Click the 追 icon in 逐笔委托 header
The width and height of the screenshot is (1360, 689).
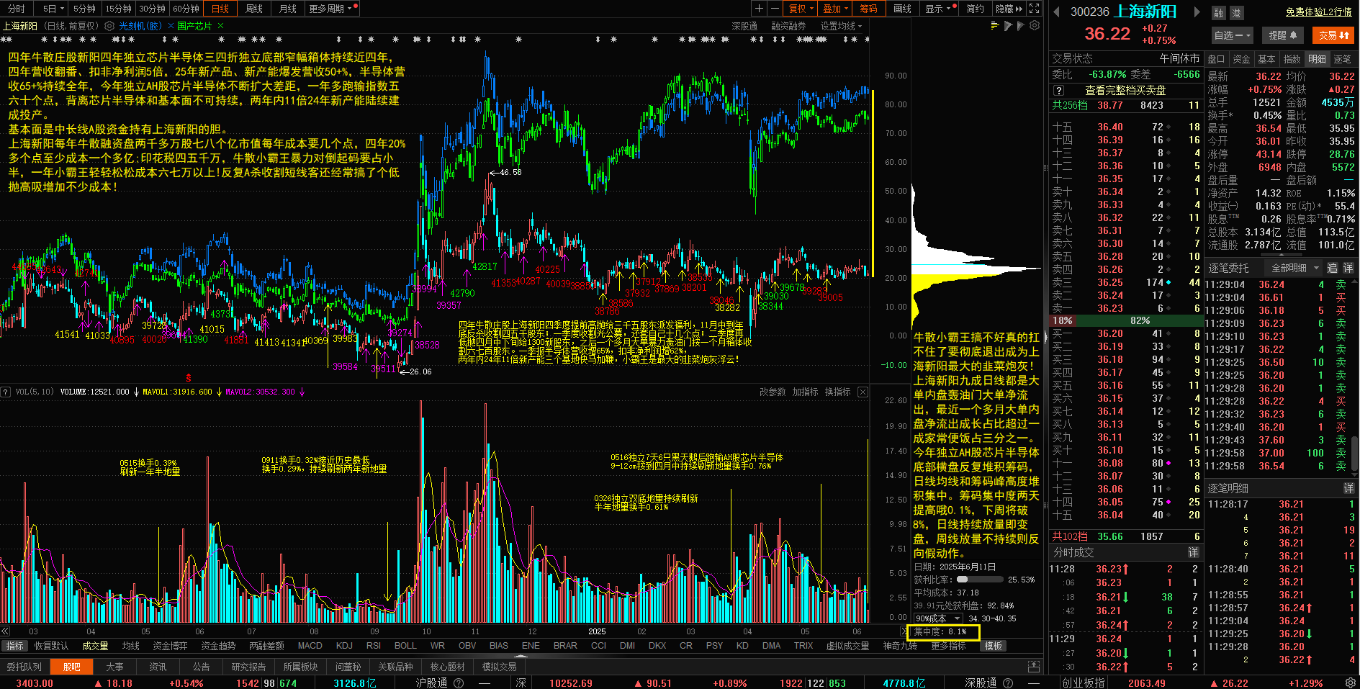(1332, 268)
